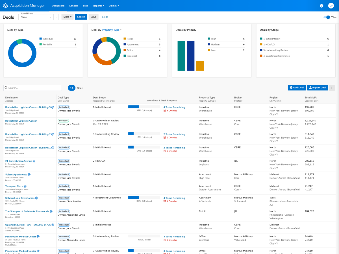Open the help question mark icon
Viewport: 339px width, 254px height.
pyautogui.click(x=321, y=6)
